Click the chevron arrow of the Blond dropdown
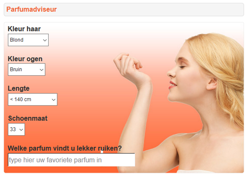This screenshot has height=176, width=249. 45,40
